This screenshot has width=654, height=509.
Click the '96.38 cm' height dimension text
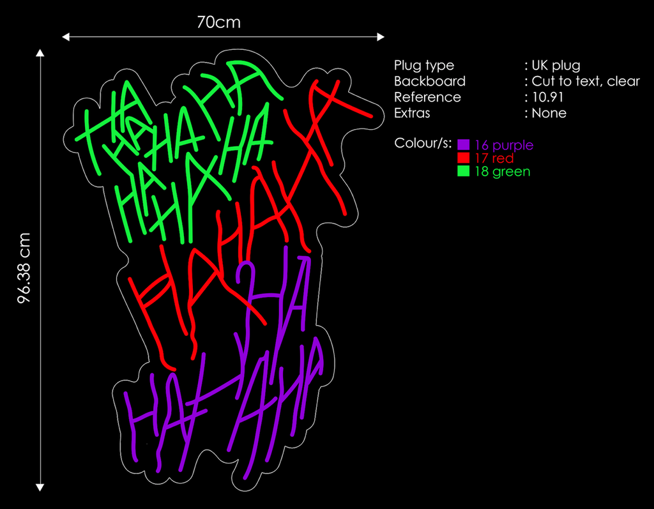[24, 268]
